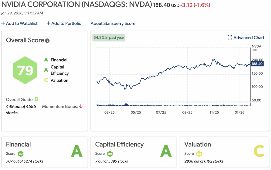Click the Overall Score info icon
Image resolution: width=271 pixels, height=170 pixels.
(47, 41)
